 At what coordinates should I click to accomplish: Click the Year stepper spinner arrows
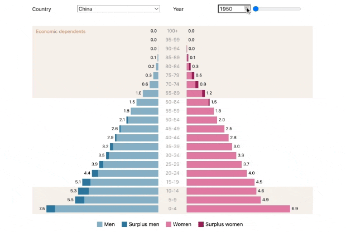click(247, 9)
